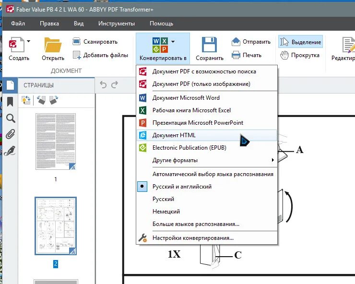The height and width of the screenshot is (284, 355).
Task: Click the Редактировать edit icon
Action: pyautogui.click(x=348, y=45)
